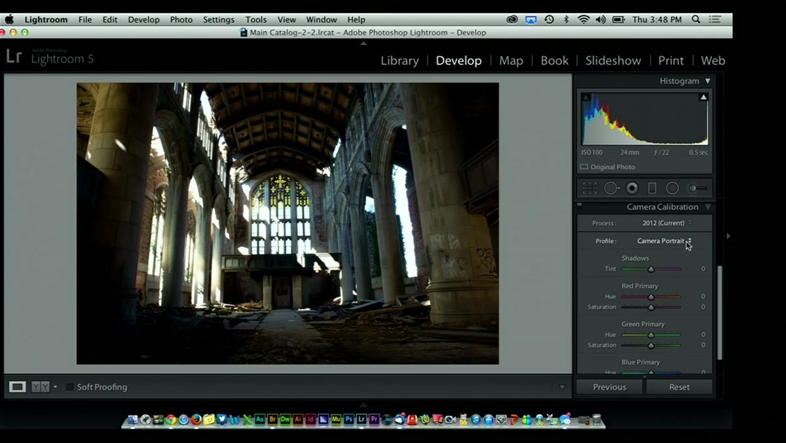Toggle Before/After view YY icon
Viewport: 786px width, 443px height.
tap(41, 387)
